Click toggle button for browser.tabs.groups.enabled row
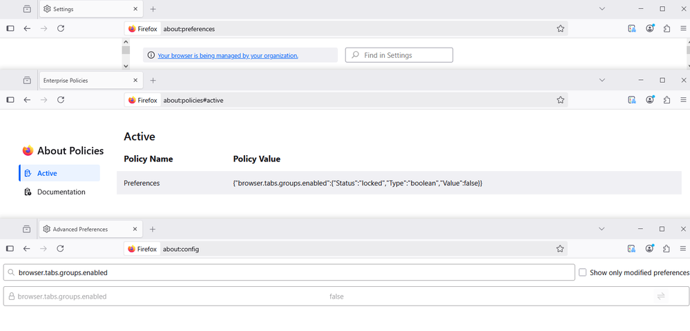 pos(661,296)
